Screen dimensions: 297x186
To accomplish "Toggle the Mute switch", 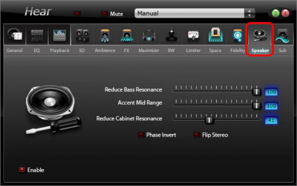I will click(104, 14).
